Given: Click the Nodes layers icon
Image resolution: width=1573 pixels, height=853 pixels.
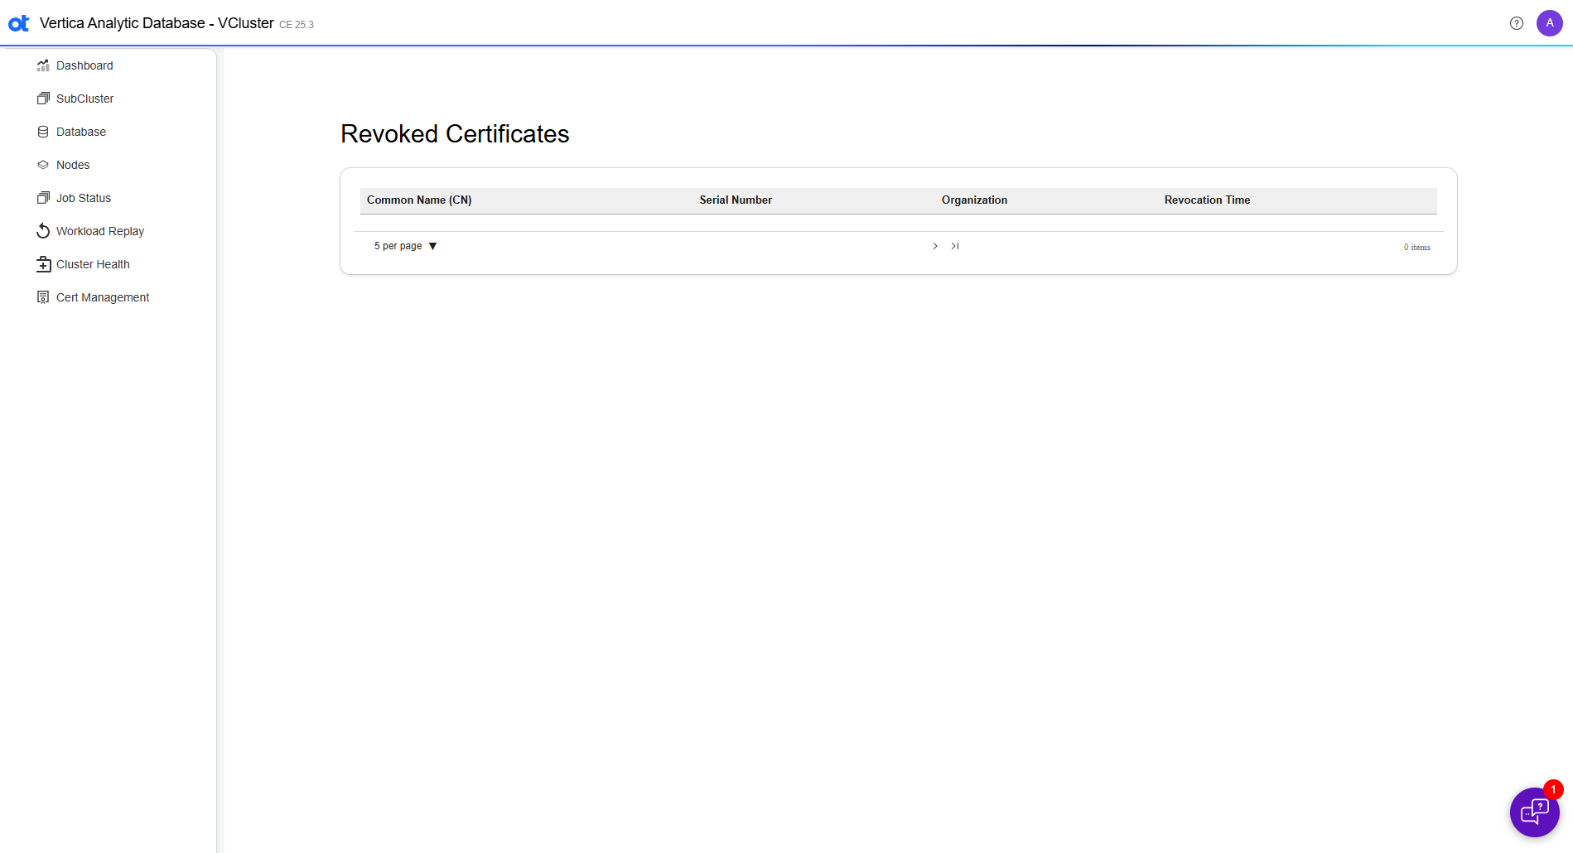Looking at the screenshot, I should tap(43, 165).
